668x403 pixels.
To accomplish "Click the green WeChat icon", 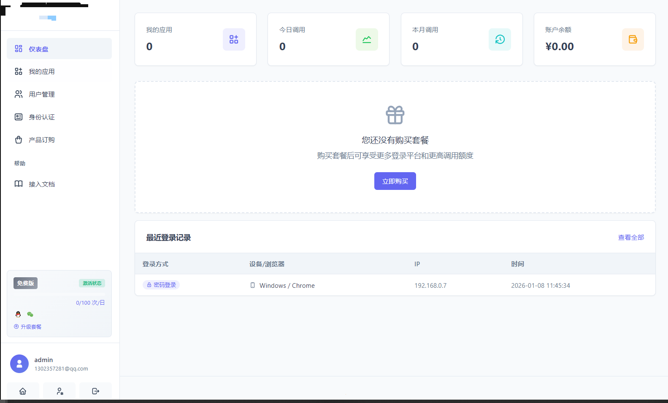I will pos(30,314).
